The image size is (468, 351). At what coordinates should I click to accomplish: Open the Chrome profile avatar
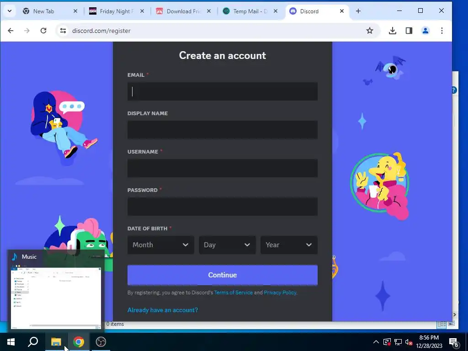[425, 31]
